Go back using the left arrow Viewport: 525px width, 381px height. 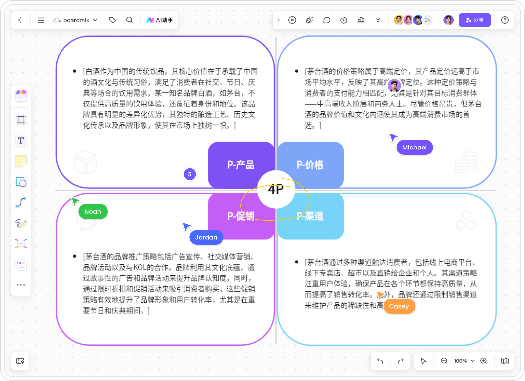point(20,20)
